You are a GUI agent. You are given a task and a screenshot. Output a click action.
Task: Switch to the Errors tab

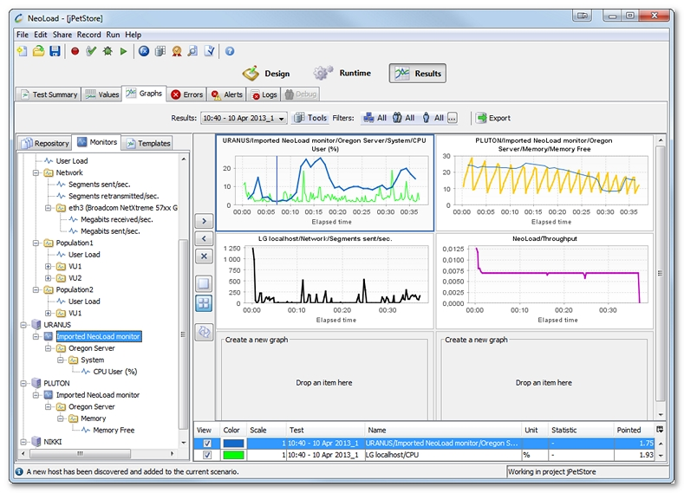186,94
